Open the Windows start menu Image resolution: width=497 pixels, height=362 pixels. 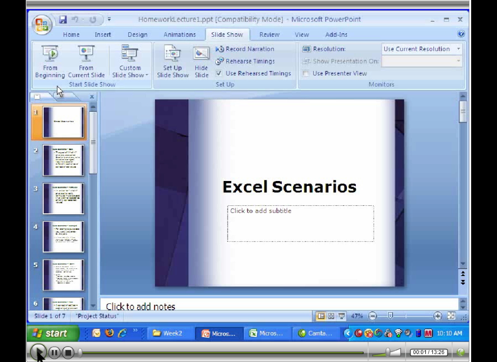click(x=53, y=333)
